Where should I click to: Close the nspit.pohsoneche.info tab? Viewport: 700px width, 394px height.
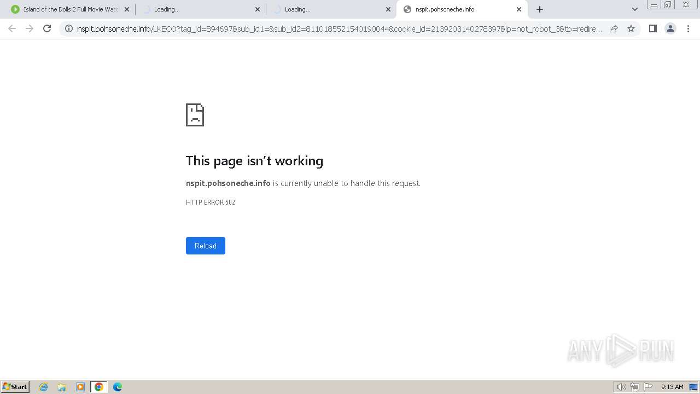click(x=519, y=9)
